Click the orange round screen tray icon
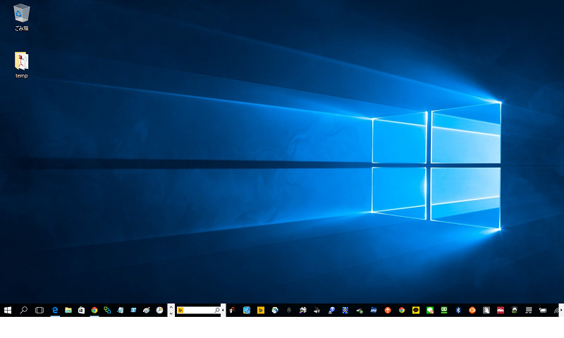The height and width of the screenshot is (338, 564). [472, 310]
